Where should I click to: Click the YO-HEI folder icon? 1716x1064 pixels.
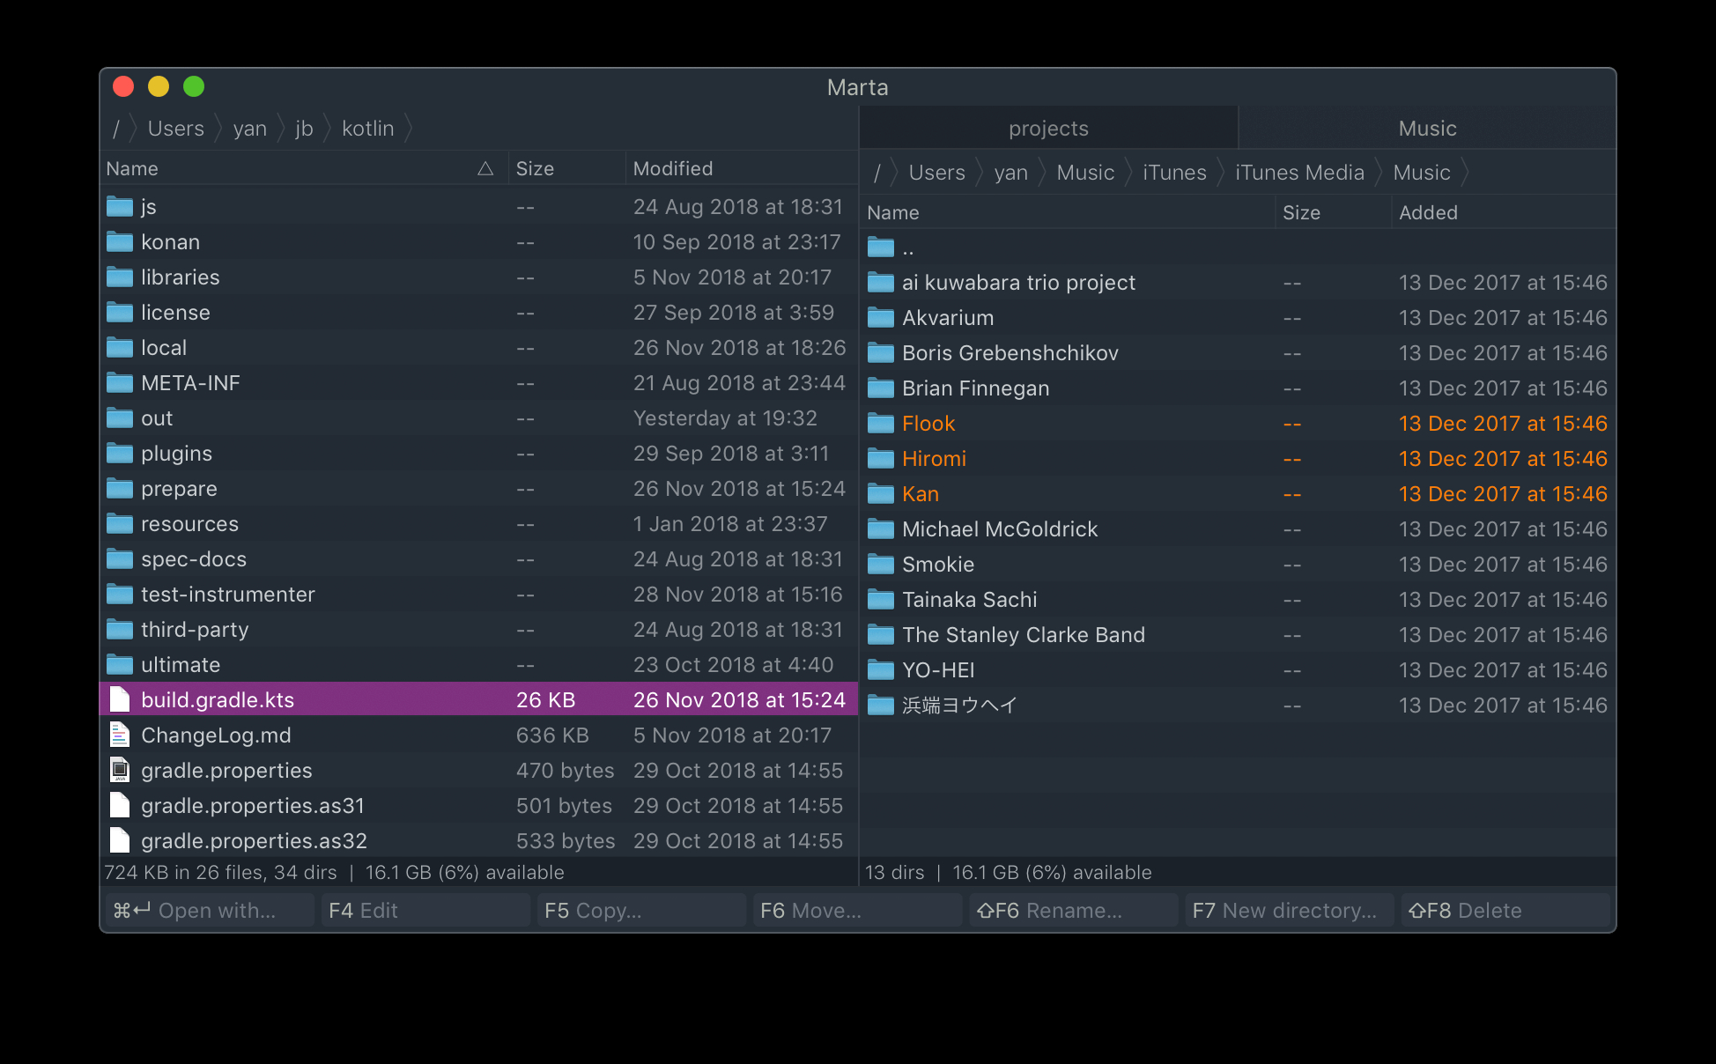tap(881, 670)
